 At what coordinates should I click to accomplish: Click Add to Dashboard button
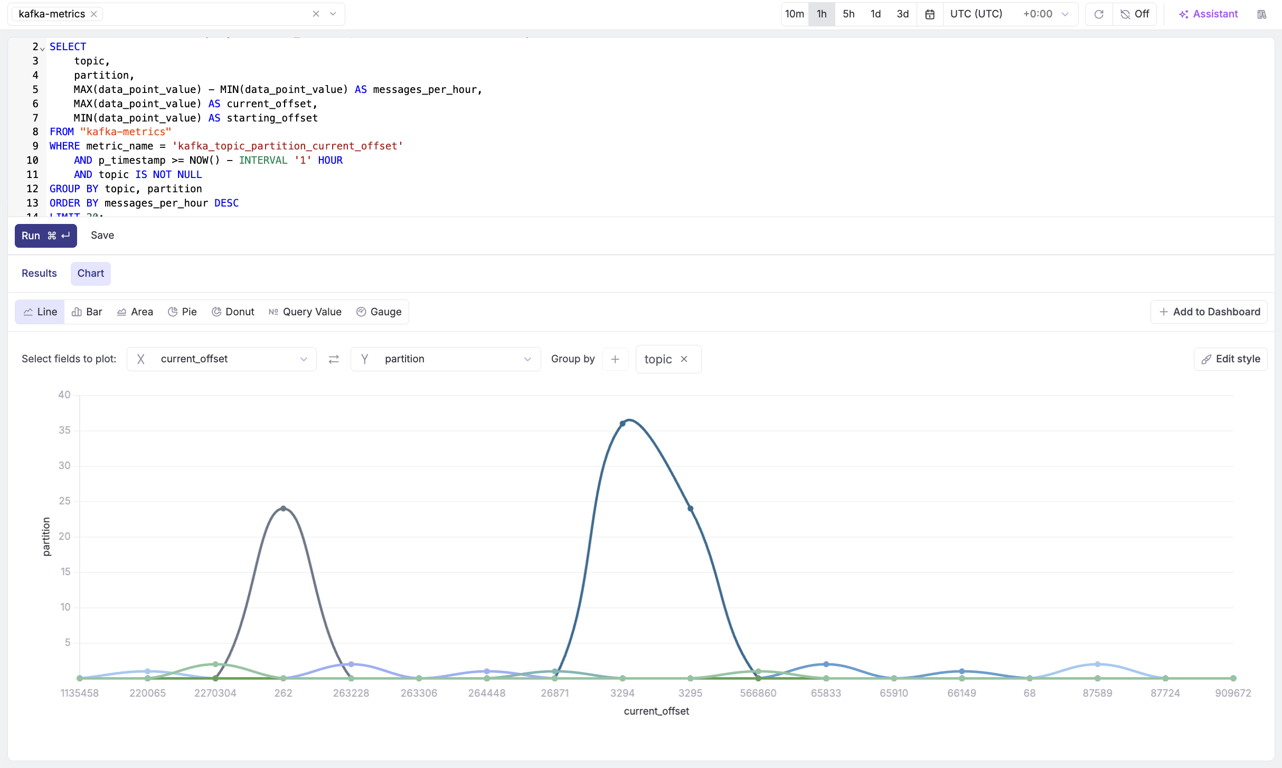click(1209, 312)
